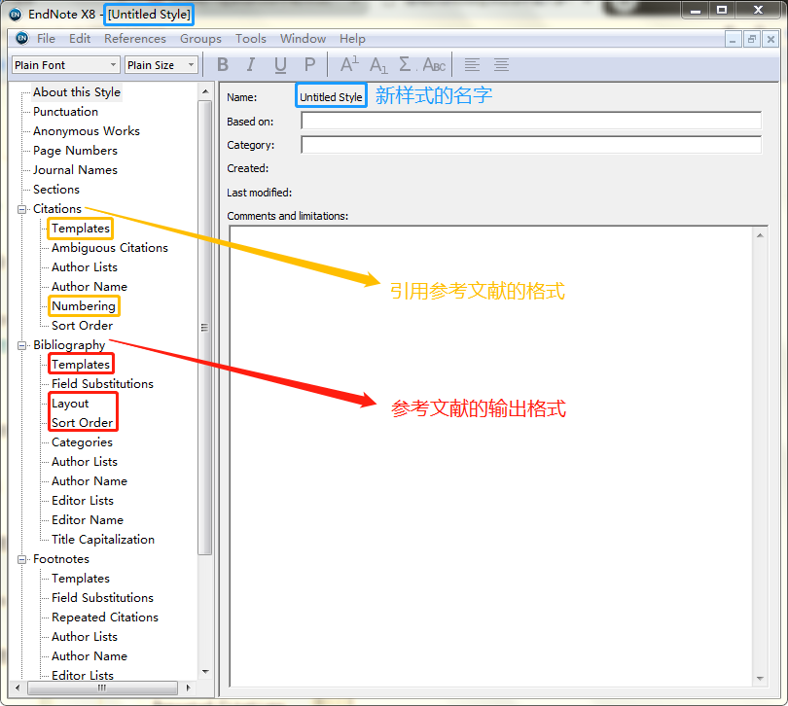Screen dimensions: 788x706
Task: Select Justify alignment icon
Action: 501,65
